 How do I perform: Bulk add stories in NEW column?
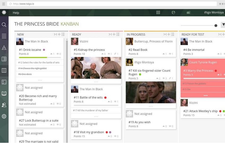coord(63,34)
